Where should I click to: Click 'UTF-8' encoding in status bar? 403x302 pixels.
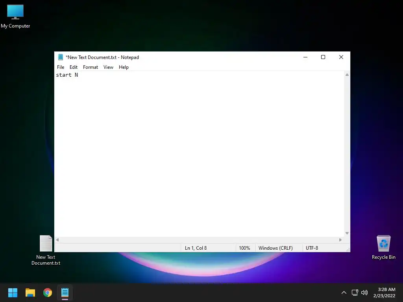tap(312, 248)
